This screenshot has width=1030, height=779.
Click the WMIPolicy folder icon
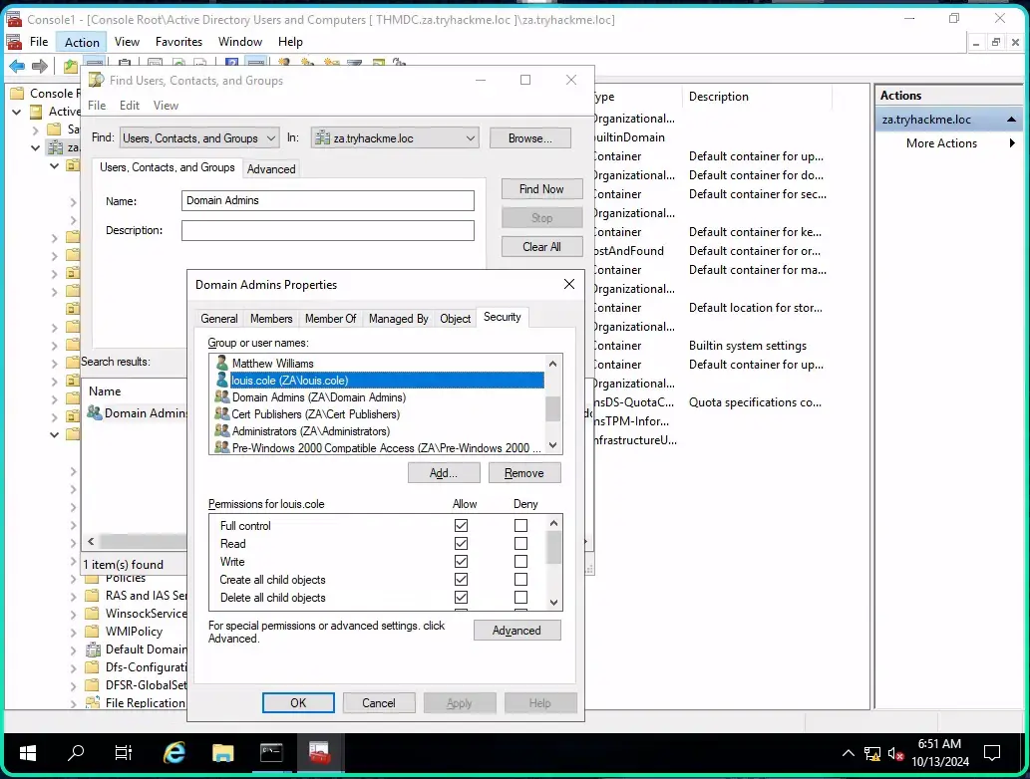pyautogui.click(x=92, y=632)
